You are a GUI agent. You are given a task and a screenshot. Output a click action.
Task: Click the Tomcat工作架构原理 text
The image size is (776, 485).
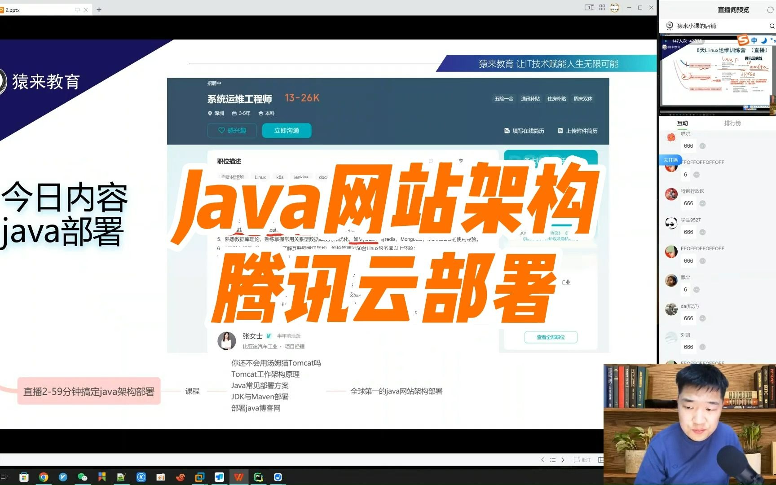265,374
